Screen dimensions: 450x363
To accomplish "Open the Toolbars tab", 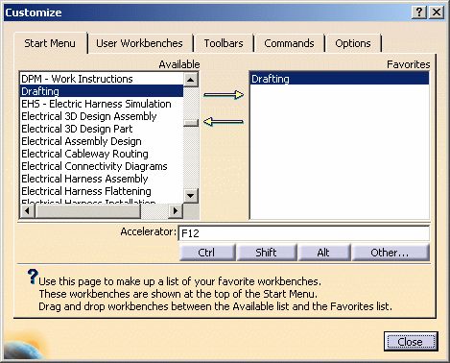I will click(x=224, y=43).
